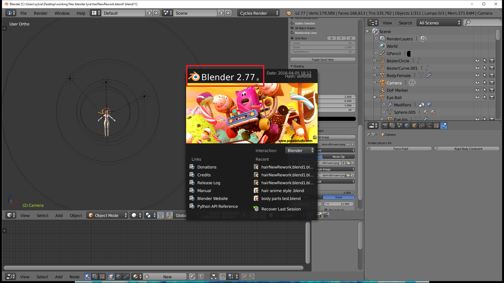Open the Render menu
This screenshot has width=504, height=283.
click(x=40, y=13)
